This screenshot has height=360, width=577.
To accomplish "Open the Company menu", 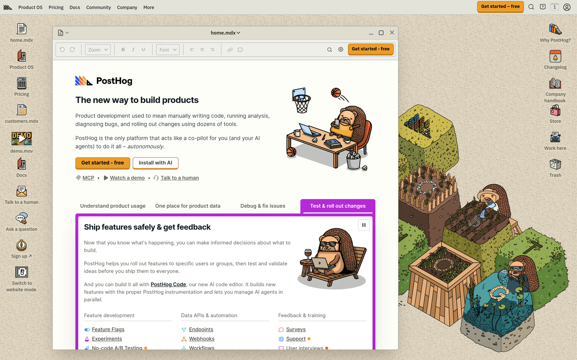I will tap(127, 7).
